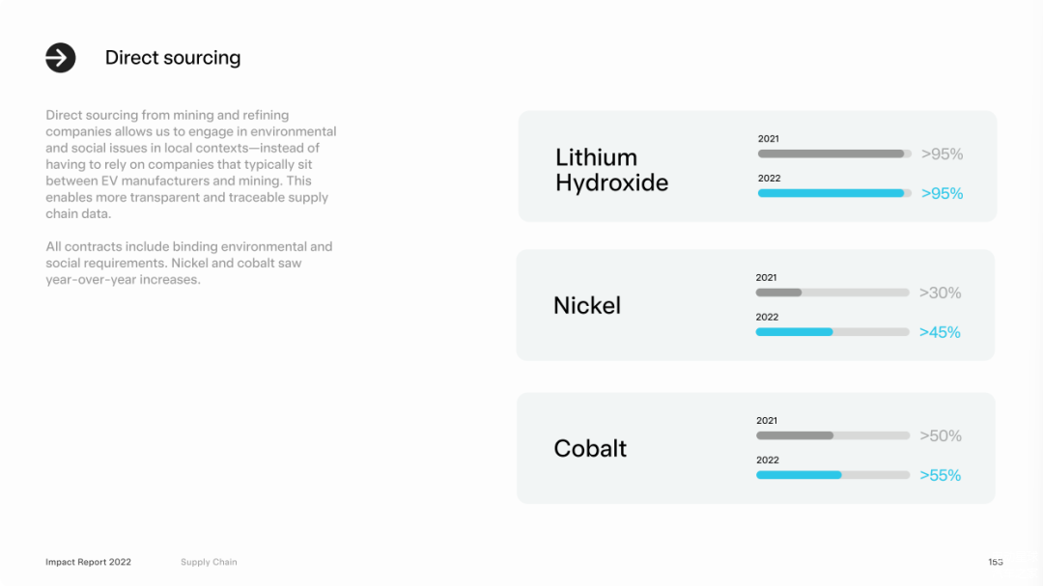Select the "Cobalt" card title
Image resolution: width=1043 pixels, height=586 pixels.
point(590,449)
